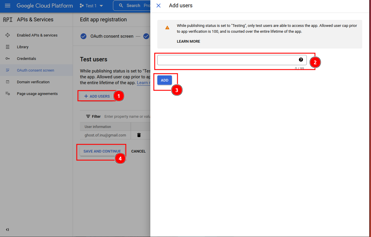This screenshot has width=371, height=237.
Task: Click the Edit app registration title
Action: pos(103,20)
